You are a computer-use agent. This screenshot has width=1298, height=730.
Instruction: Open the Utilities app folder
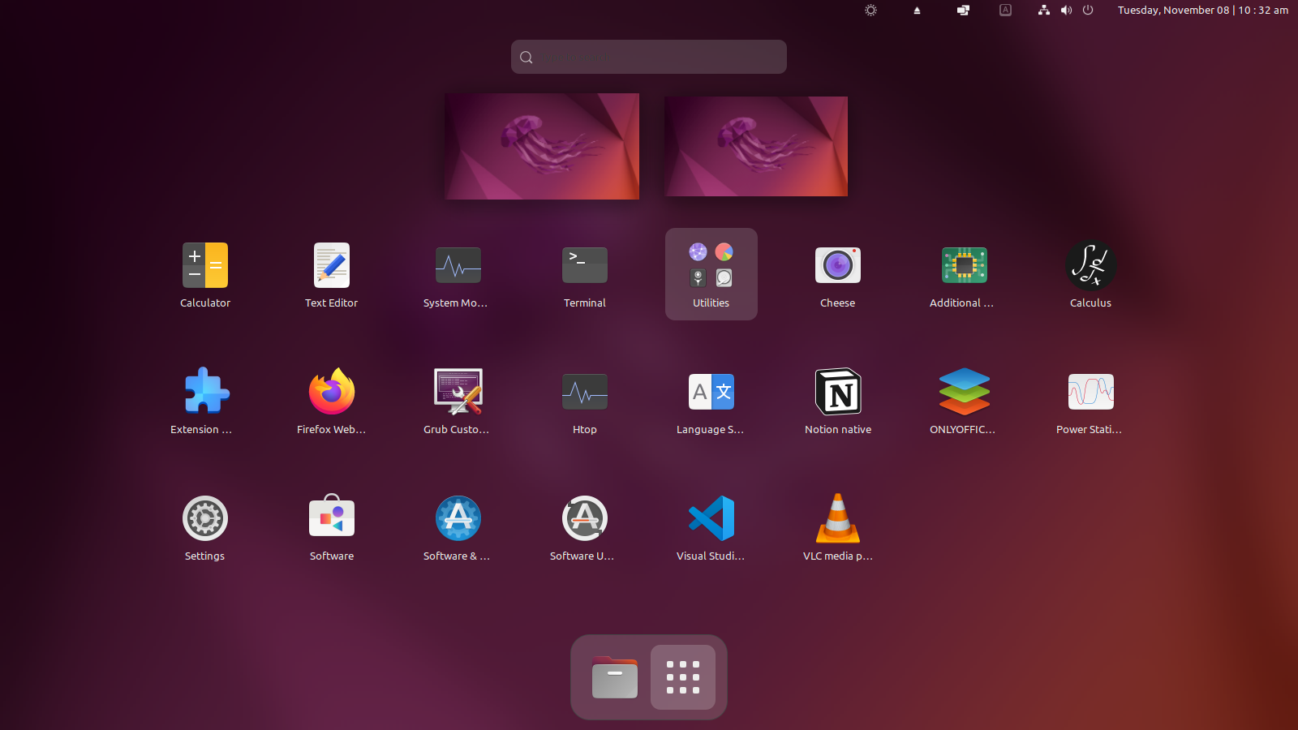[x=711, y=274]
